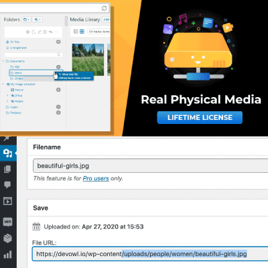Open the Comments menu in WordPress sidebar
Viewport: 268px width, 268px height.
tap(7, 185)
